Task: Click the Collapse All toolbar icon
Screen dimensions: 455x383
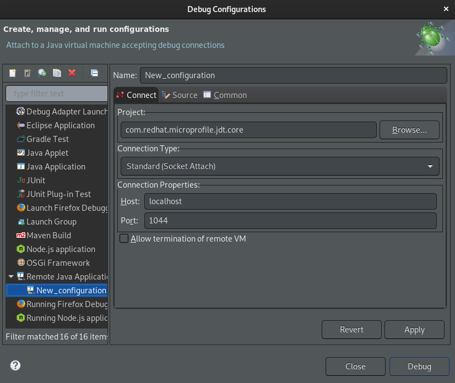Action: pyautogui.click(x=94, y=73)
